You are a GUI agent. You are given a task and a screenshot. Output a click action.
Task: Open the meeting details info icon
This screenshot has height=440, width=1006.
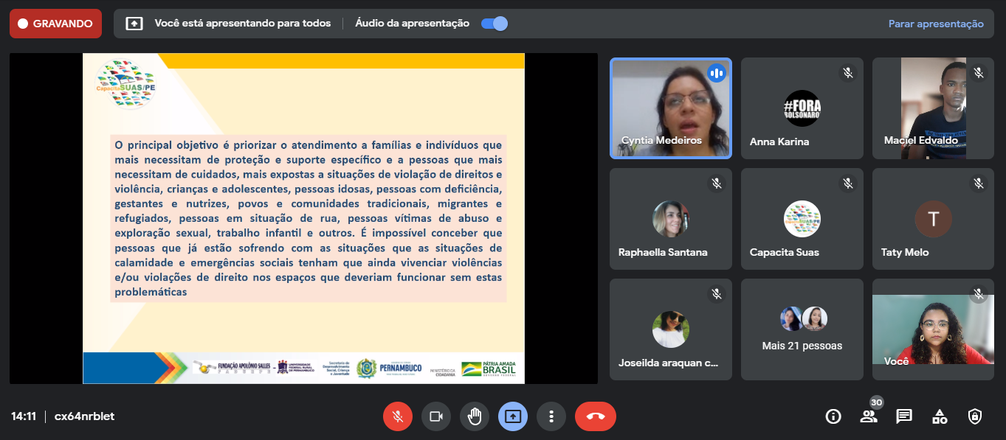833,416
